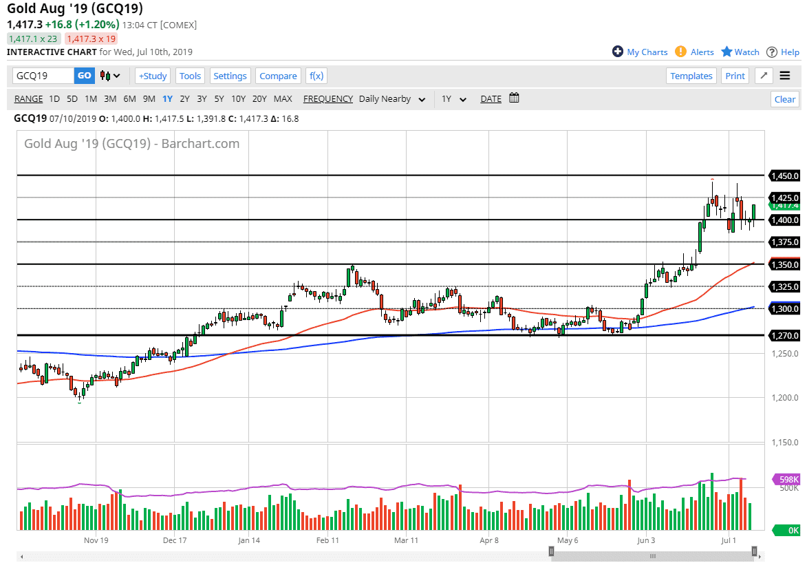Click the Clear button
This screenshot has width=807, height=563.
coord(784,99)
